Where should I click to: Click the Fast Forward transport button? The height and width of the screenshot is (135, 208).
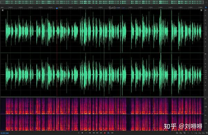tap(97, 133)
